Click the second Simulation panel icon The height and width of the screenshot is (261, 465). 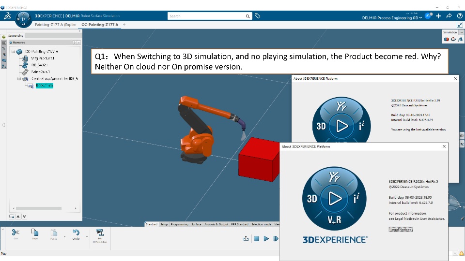tap(453, 39)
